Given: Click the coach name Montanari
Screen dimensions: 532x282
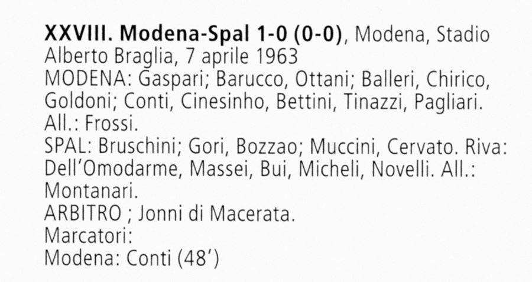Looking at the screenshot, I should (x=91, y=191).
